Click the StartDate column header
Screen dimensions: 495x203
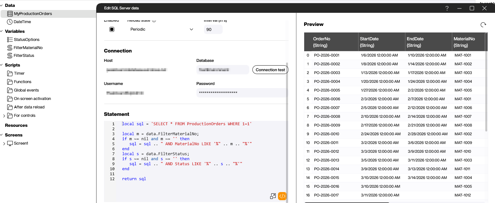[382, 42]
